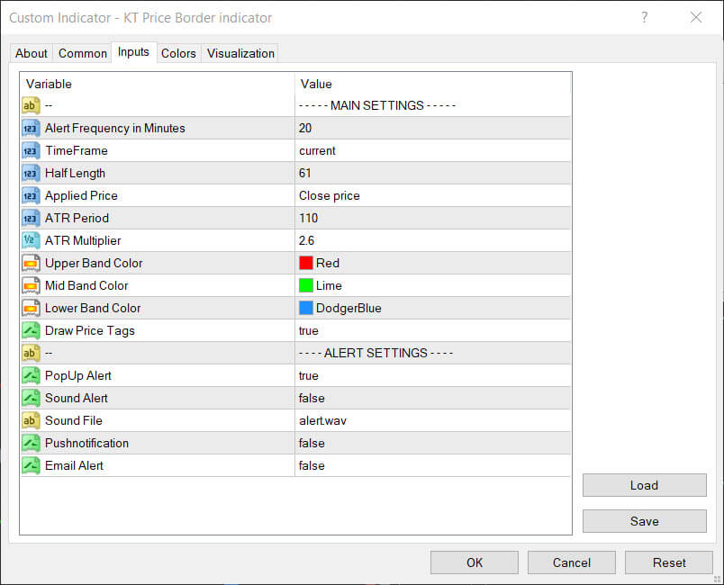
Task: Click the ATR Period value 110
Action: 309,218
